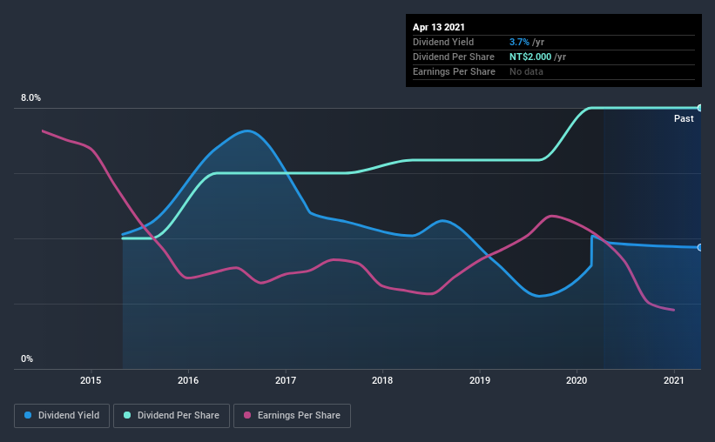Click the 0% y-axis label
Screen dimensions: 715x442
point(27,359)
